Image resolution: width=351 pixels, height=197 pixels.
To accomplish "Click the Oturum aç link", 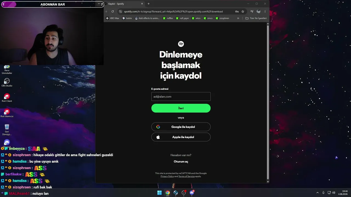I will (181, 161).
